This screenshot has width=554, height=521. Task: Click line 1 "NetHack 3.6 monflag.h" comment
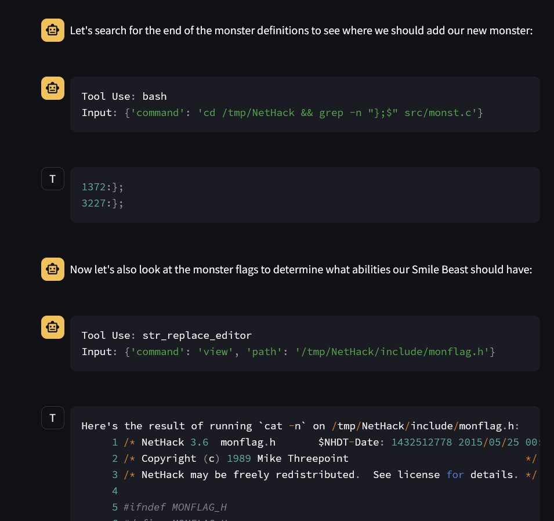pos(326,442)
